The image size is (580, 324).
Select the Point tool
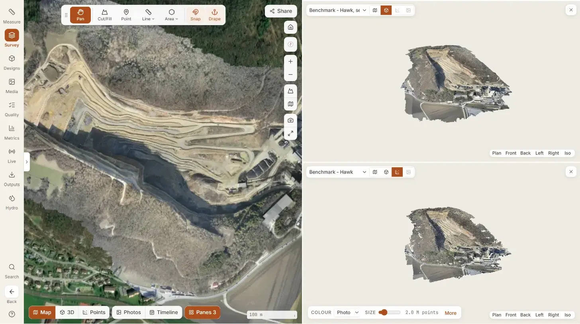point(126,15)
